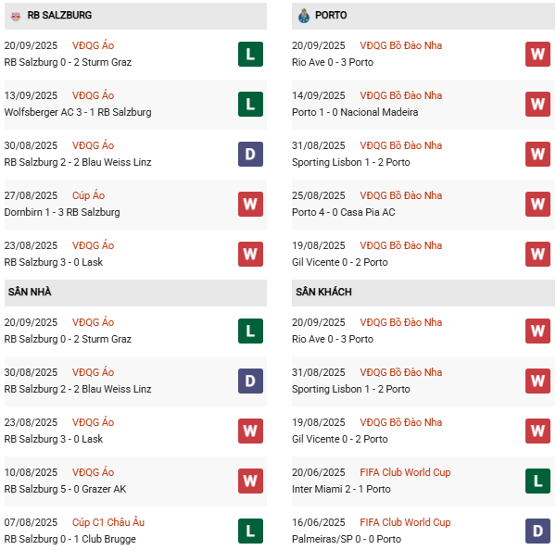The height and width of the screenshot is (550, 556).
Task: Click the PORTO header title
Action: [x=331, y=16]
